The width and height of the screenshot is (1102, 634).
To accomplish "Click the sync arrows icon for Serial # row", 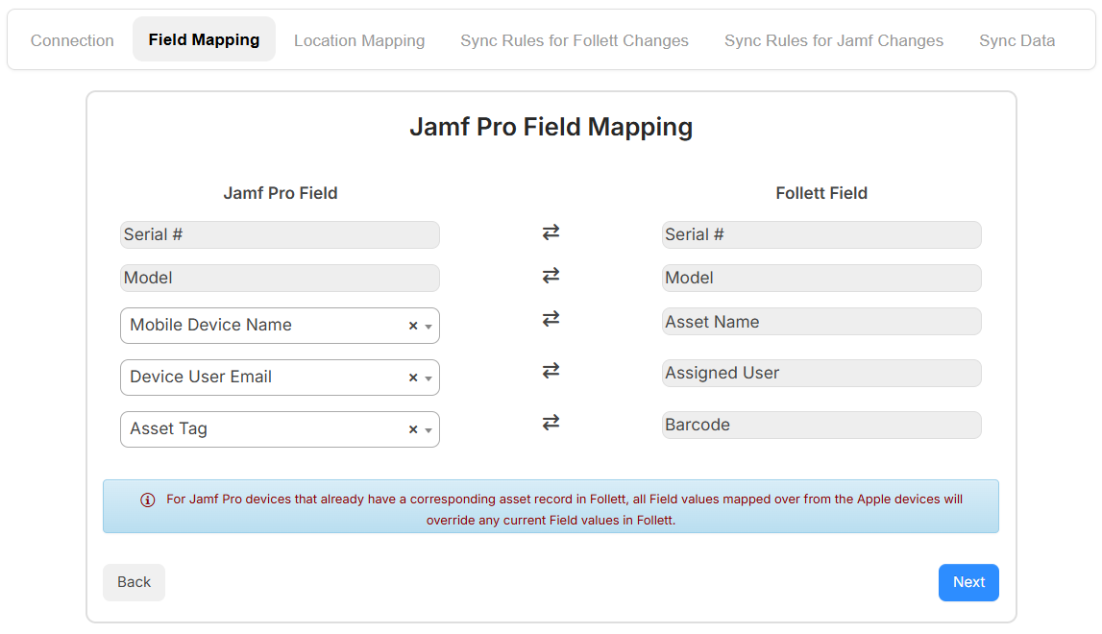I will pos(551,232).
